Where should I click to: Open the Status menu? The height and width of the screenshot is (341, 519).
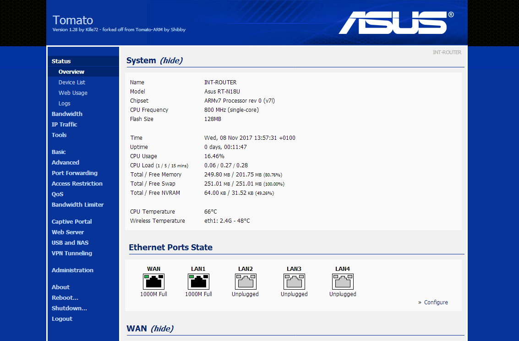pyautogui.click(x=61, y=61)
